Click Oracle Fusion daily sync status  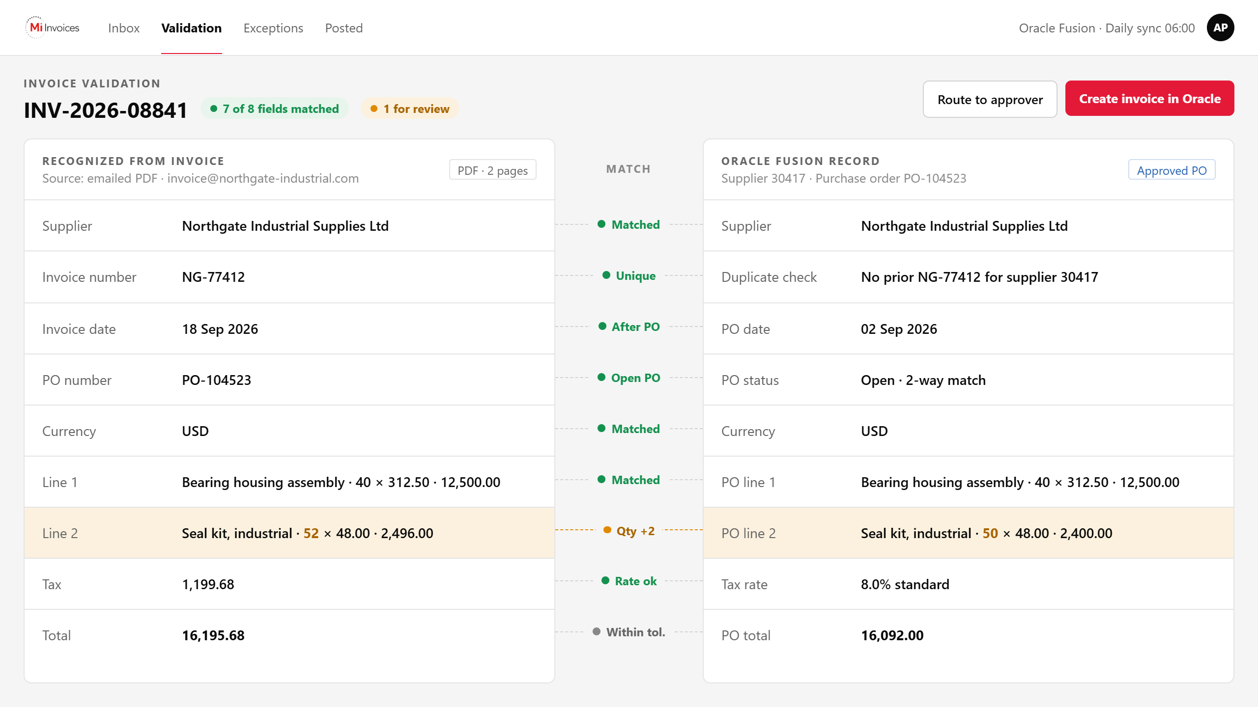click(x=1107, y=28)
